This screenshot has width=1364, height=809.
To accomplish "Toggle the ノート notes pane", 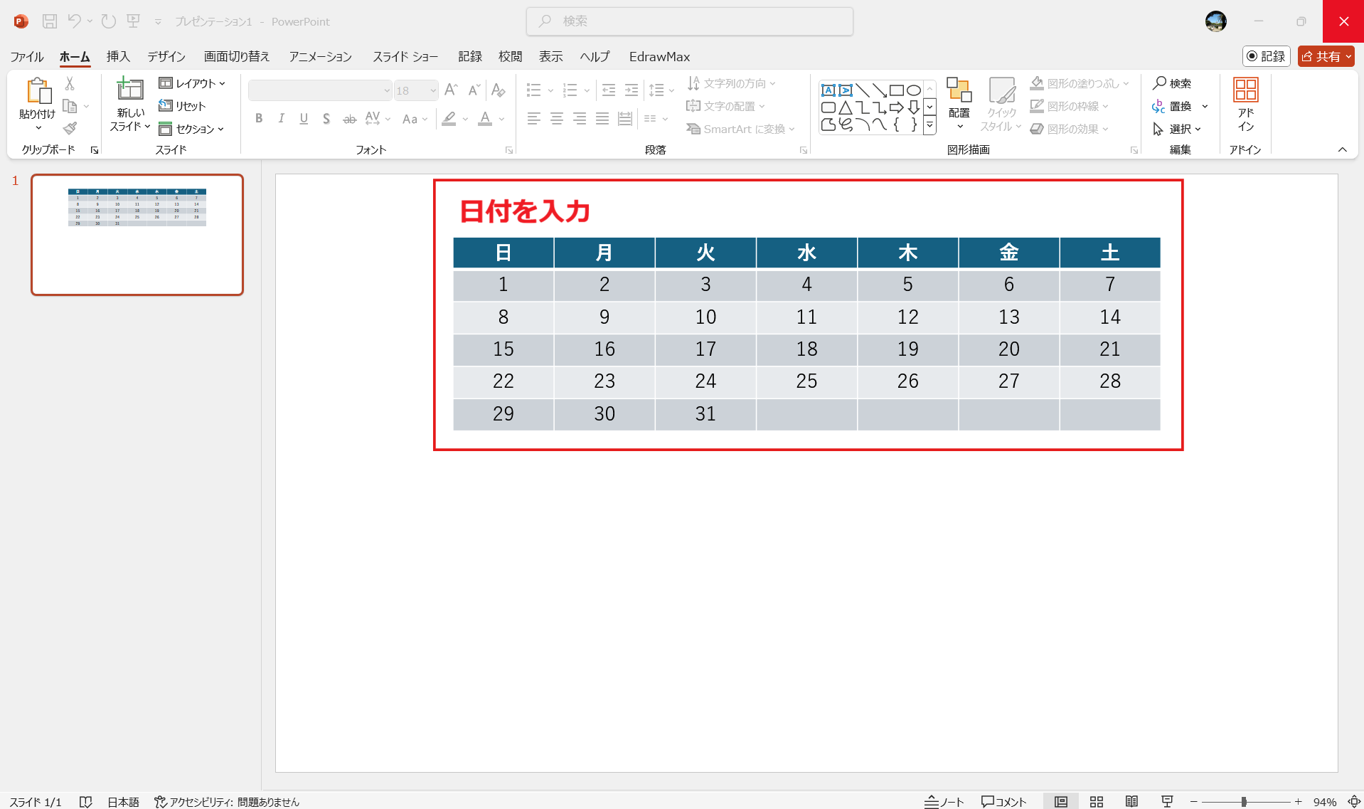I will 944,802.
